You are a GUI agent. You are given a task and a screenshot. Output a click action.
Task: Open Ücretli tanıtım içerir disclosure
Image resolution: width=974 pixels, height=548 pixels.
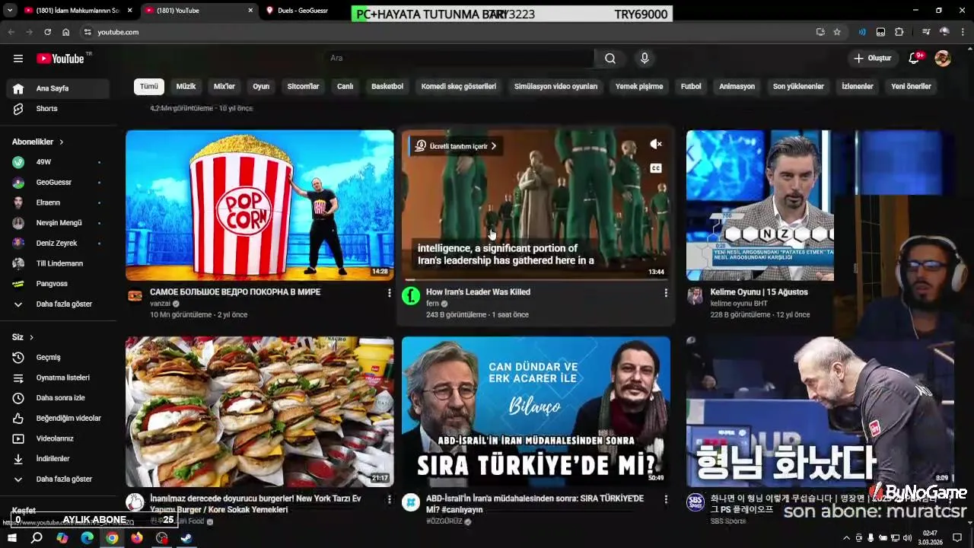pyautogui.click(x=455, y=146)
